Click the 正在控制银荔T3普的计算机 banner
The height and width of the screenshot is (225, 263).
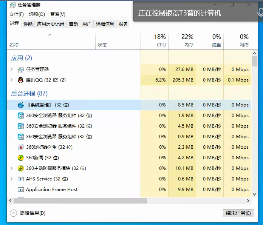pos(179,13)
